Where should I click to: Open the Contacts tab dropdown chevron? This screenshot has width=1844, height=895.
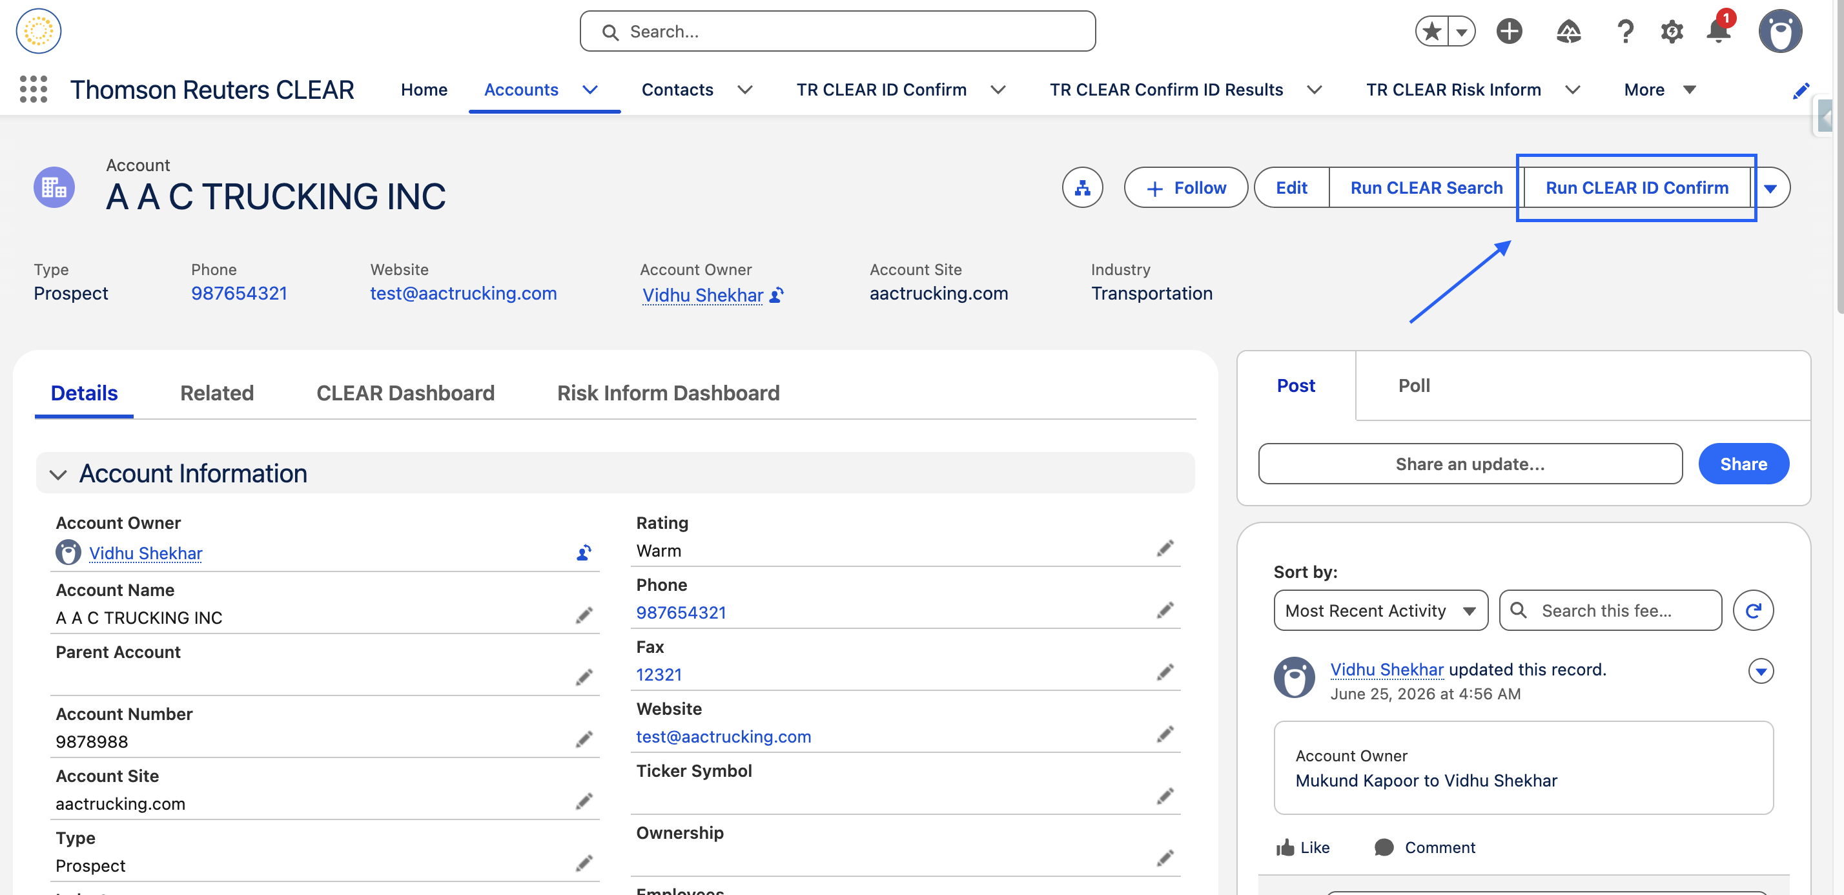coord(745,90)
